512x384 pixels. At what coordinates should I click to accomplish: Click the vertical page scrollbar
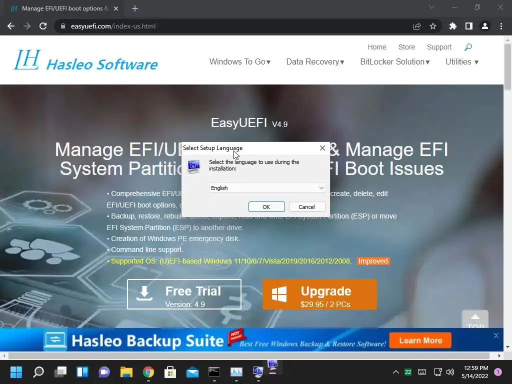pos(508,67)
